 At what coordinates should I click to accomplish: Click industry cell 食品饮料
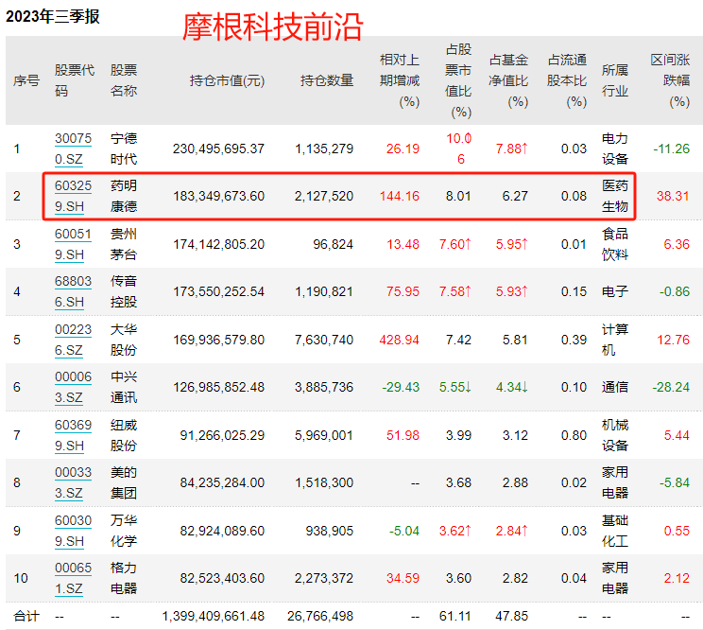[615, 244]
